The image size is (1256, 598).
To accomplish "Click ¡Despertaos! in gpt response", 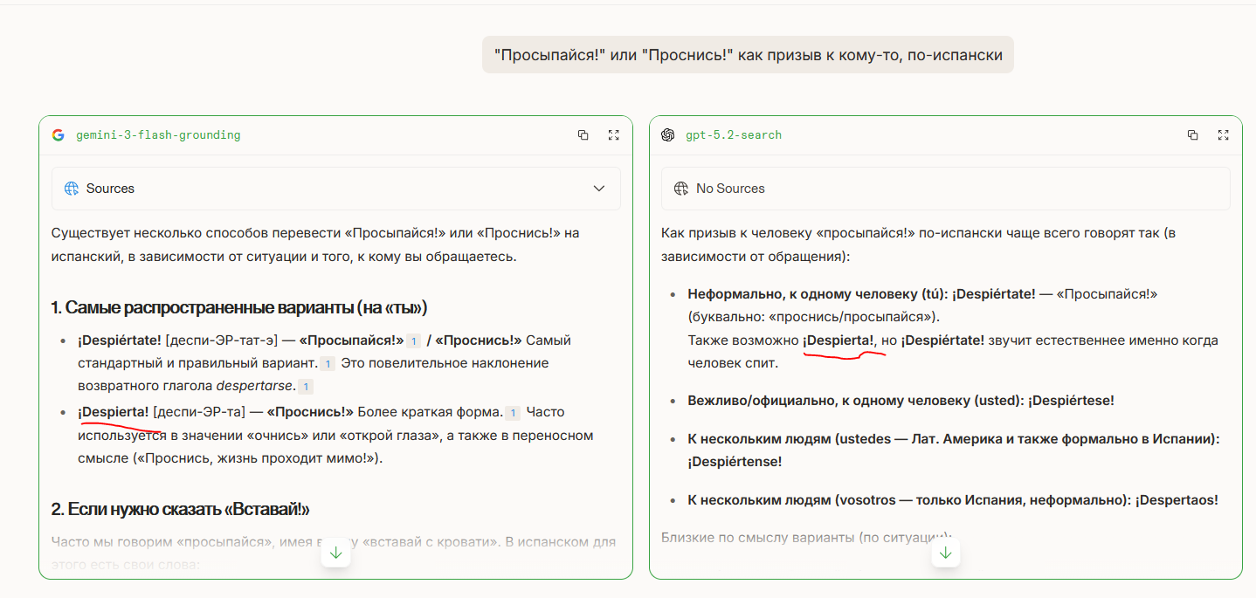I will [x=1177, y=499].
